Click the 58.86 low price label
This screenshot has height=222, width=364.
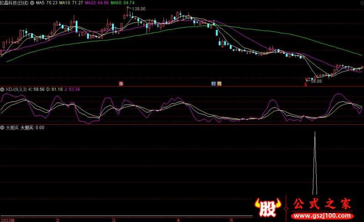click(x=315, y=81)
